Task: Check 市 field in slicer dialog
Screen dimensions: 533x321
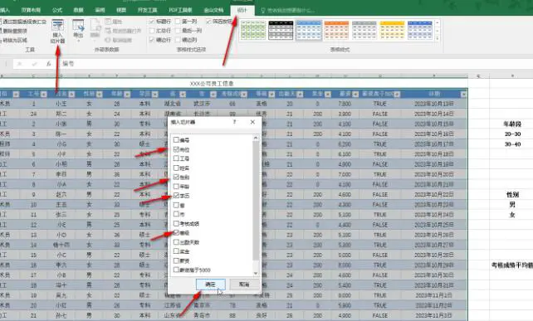Action: click(176, 214)
